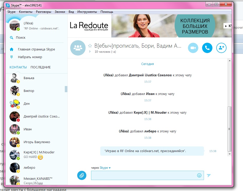Click the 15:38 timestamp beside the message bubble
Screen dimensions: 243x191
[213, 151]
